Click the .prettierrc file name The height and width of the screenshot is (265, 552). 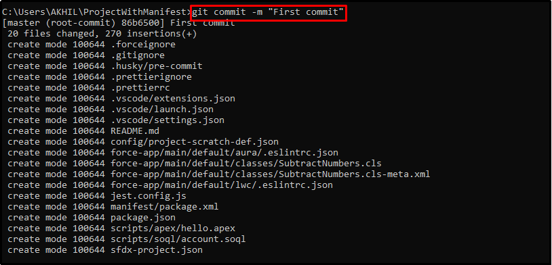click(140, 88)
